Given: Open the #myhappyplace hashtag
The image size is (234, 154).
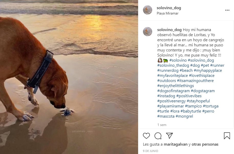Looking at the screenshot, I should click(x=208, y=71).
